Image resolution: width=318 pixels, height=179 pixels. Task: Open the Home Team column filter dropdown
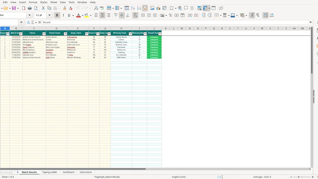(65, 34)
